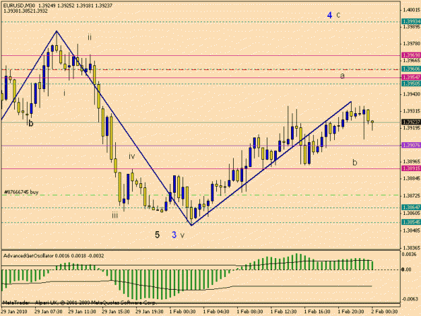Select the magenta 1.39698 price tag
This screenshot has height=316, width=421.
[411, 55]
